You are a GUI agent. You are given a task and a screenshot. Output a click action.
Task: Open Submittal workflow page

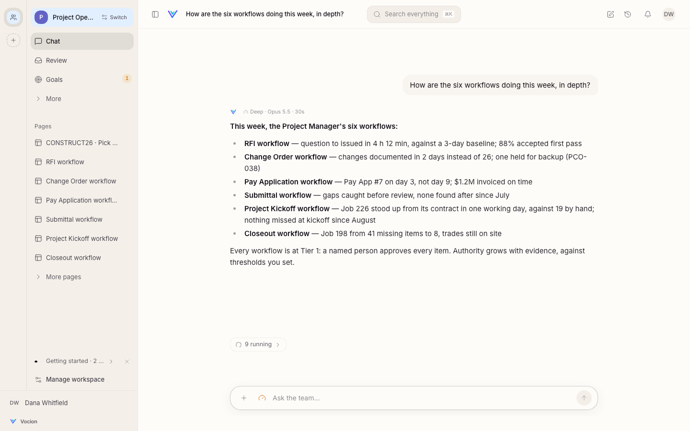pos(82,219)
